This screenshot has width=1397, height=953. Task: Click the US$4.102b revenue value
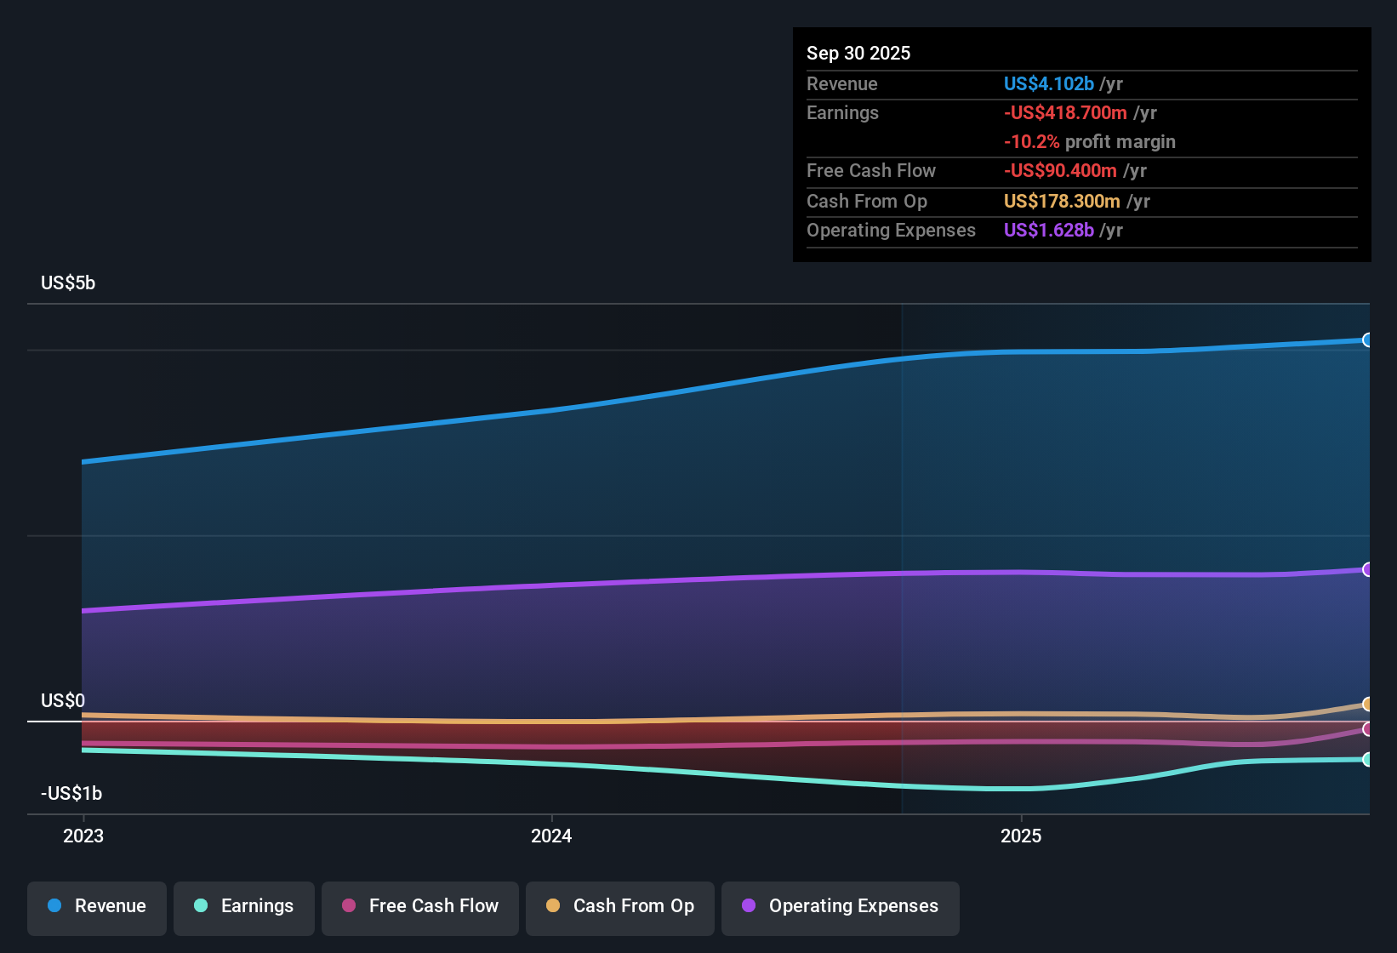(1049, 83)
